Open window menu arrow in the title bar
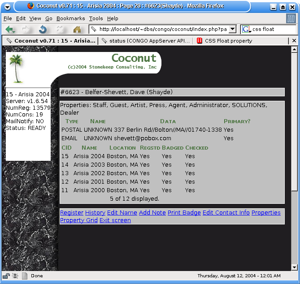The height and width of the screenshot is (284, 300). pyautogui.click(x=8, y=7)
